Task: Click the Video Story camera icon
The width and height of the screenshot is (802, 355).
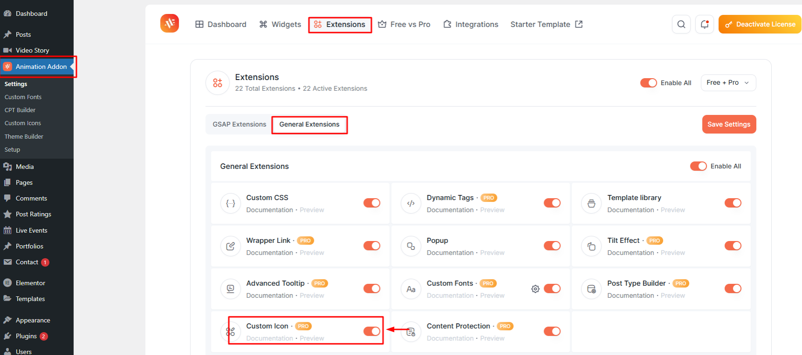Action: [x=7, y=50]
